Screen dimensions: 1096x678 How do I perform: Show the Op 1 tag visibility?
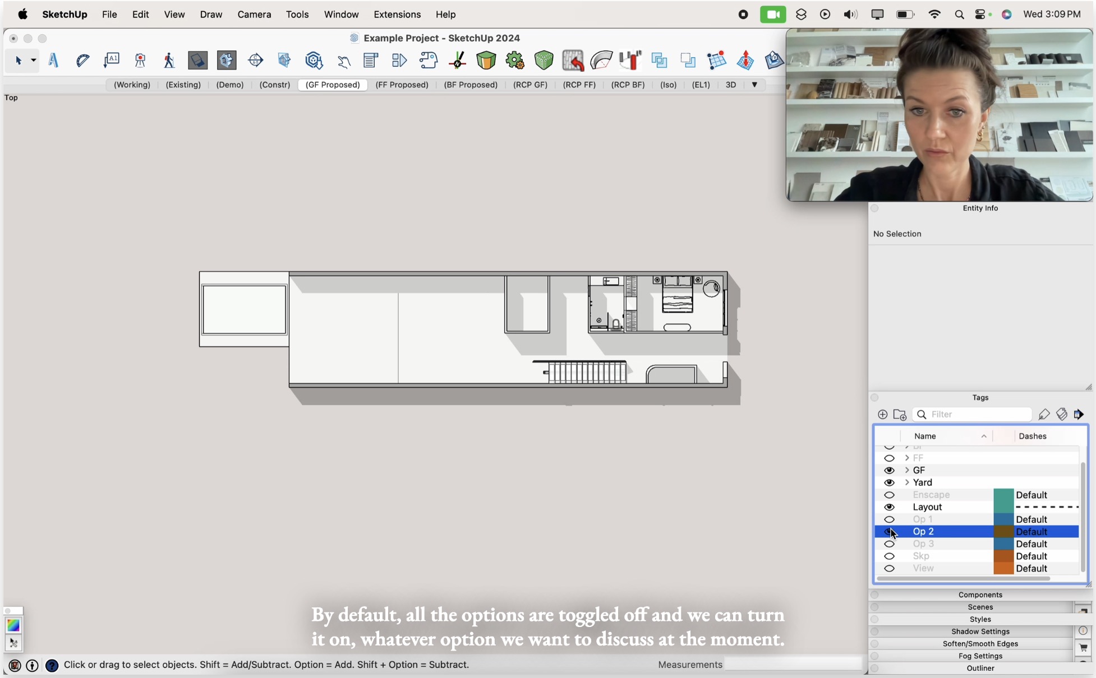click(x=890, y=519)
